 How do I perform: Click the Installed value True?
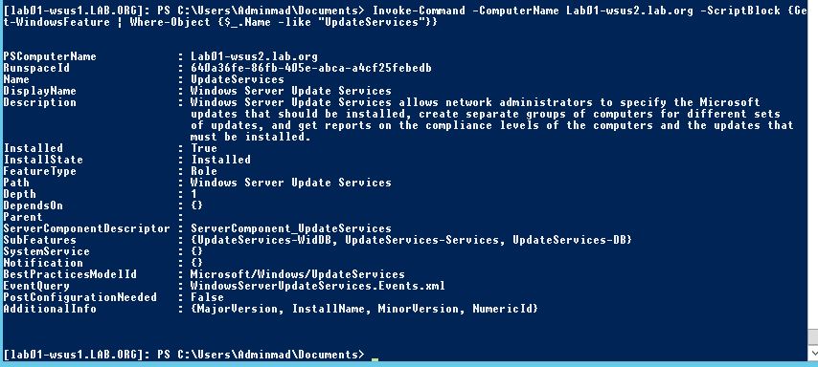(x=204, y=148)
